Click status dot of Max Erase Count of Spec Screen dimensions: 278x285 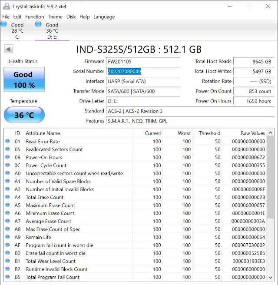click(x=7, y=229)
